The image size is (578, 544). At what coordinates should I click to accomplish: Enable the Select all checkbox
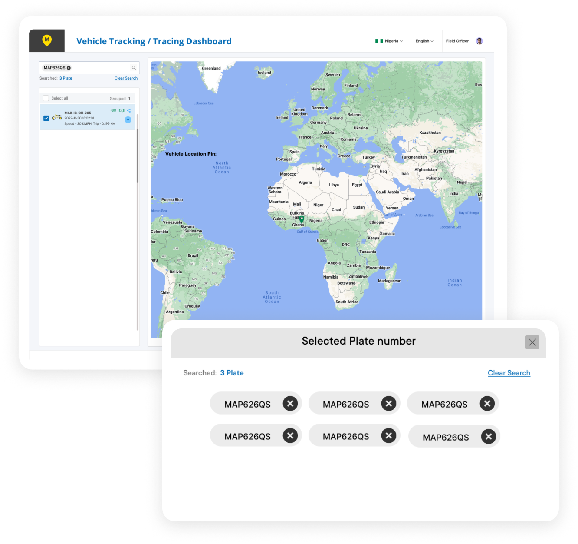coord(46,98)
